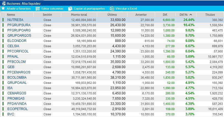Click the grid icon for Editar columnas

[x=38, y=9]
